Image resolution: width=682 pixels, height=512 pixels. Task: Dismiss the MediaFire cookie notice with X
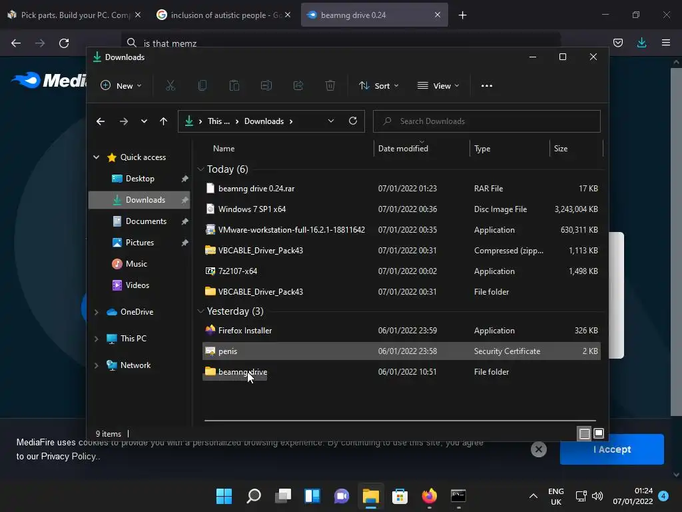click(538, 449)
